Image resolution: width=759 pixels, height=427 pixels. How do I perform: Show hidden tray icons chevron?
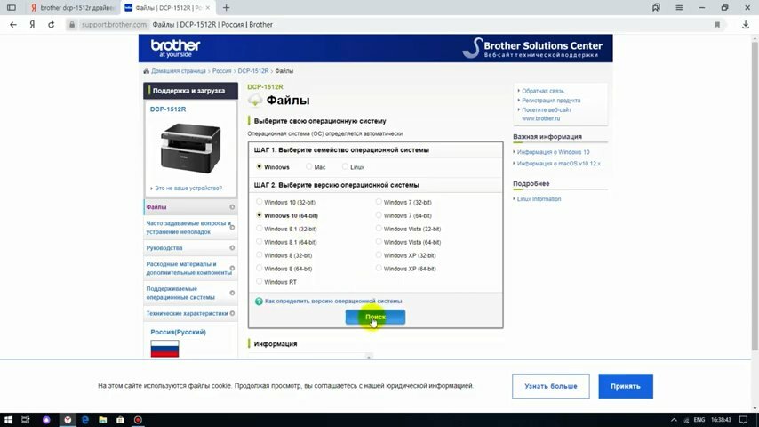pyautogui.click(x=674, y=420)
